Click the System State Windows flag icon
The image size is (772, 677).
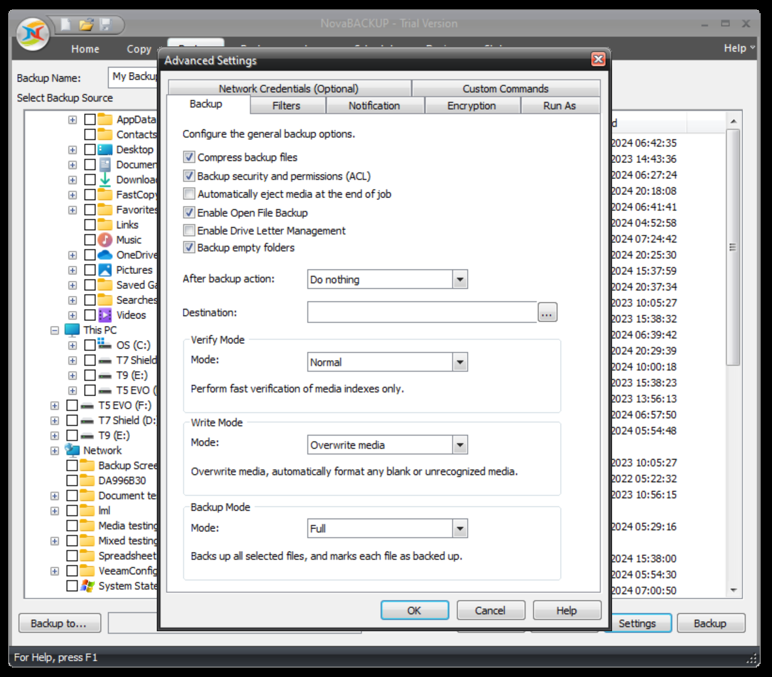click(x=88, y=586)
